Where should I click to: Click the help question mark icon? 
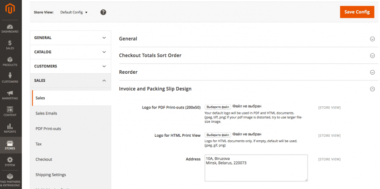(103, 12)
